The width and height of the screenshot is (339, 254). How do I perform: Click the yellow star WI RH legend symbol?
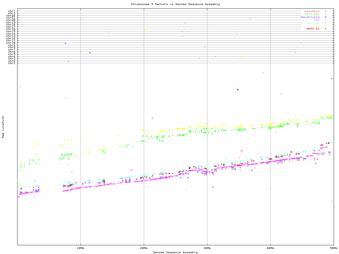point(325,26)
